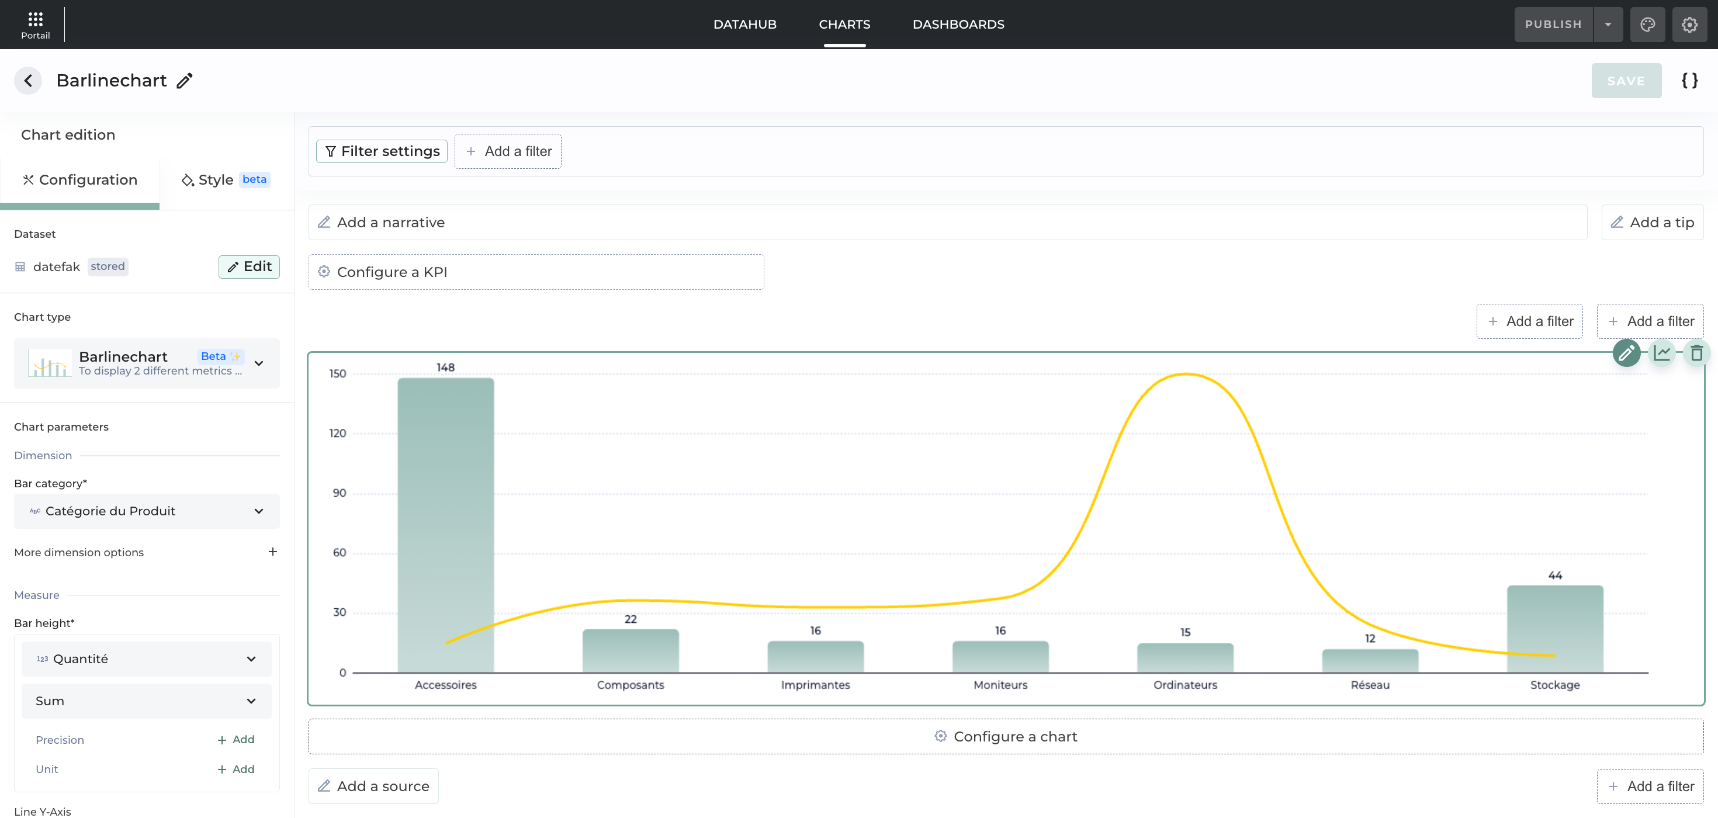The image size is (1718, 818).
Task: Switch to the Configuration tab
Action: [x=80, y=180]
